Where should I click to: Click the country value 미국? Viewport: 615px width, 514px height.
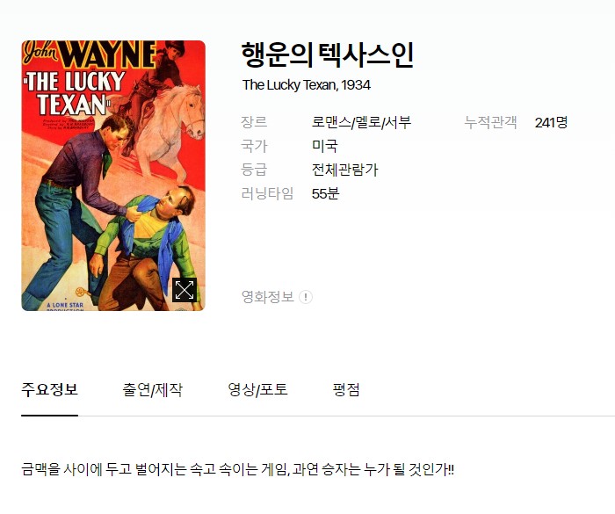(x=325, y=146)
